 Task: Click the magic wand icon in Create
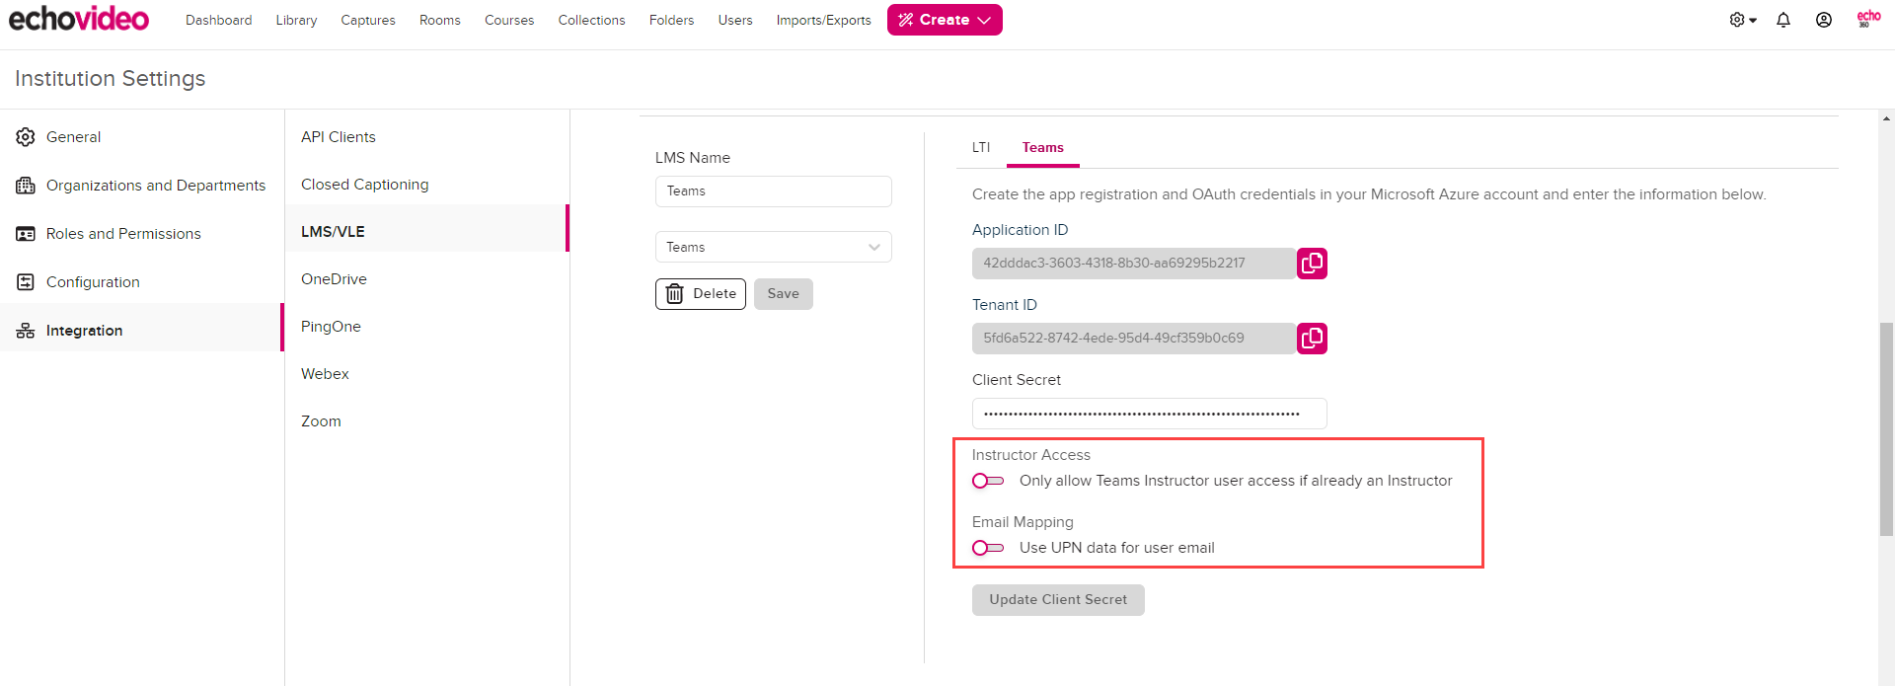tap(906, 20)
